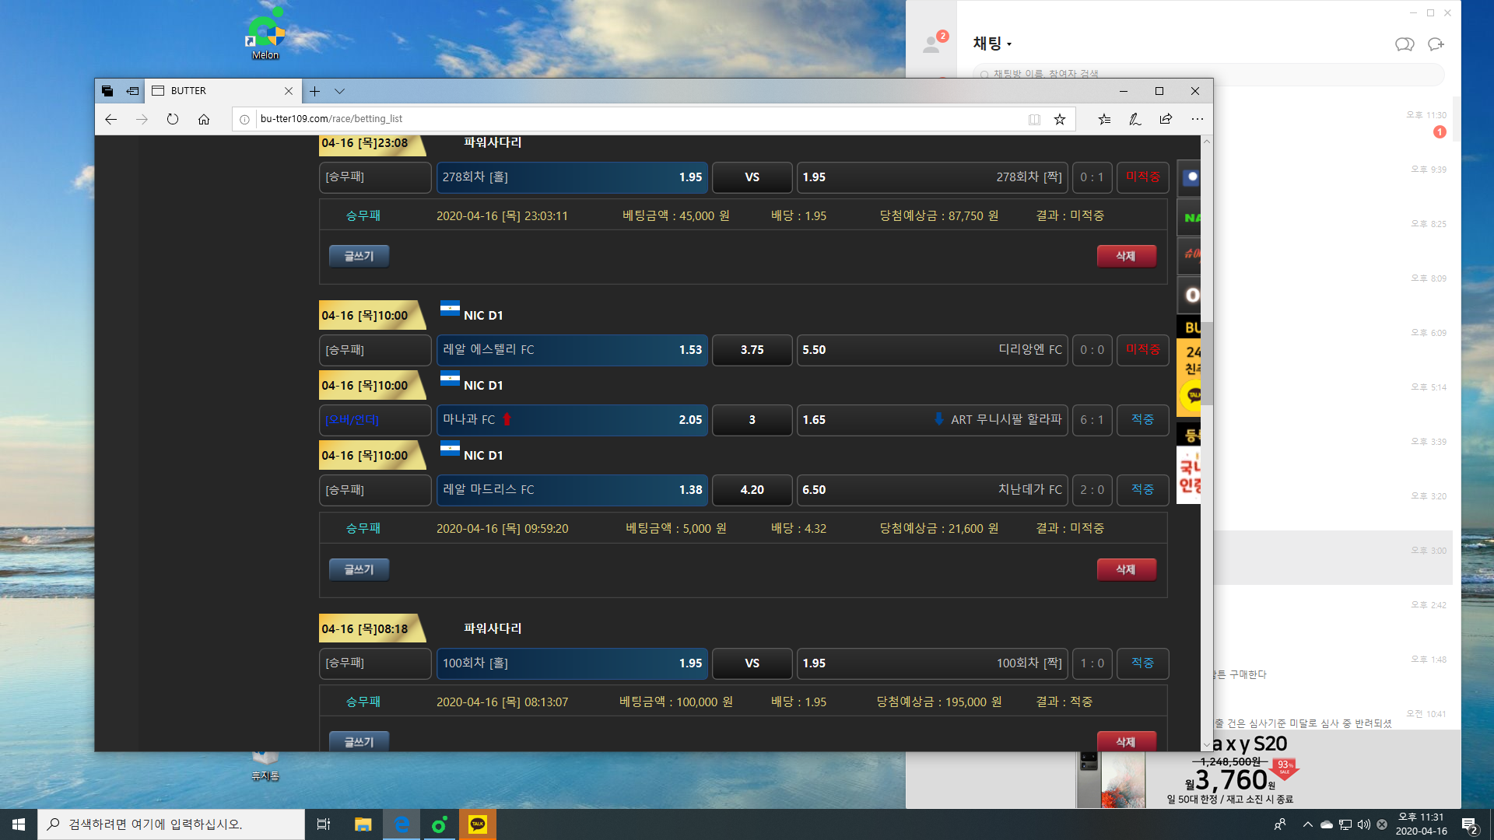Open KakaoTalk friends tab icon
This screenshot has width=1494, height=840.
point(931,44)
